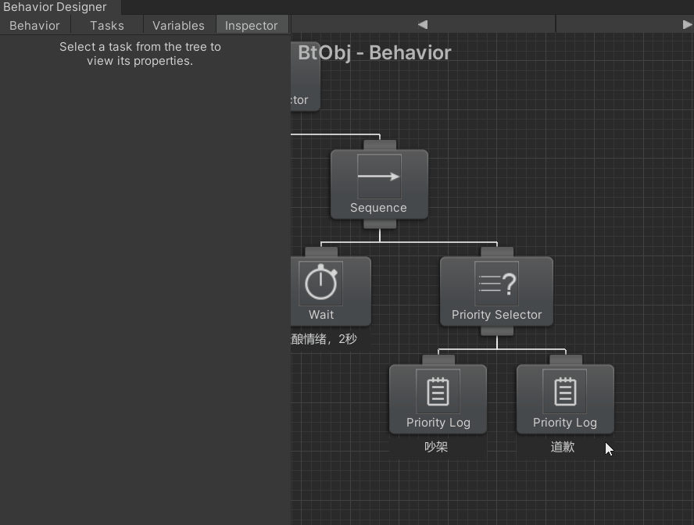The image size is (694, 525).
Task: Switch to the Behavior tab
Action: coord(34,25)
